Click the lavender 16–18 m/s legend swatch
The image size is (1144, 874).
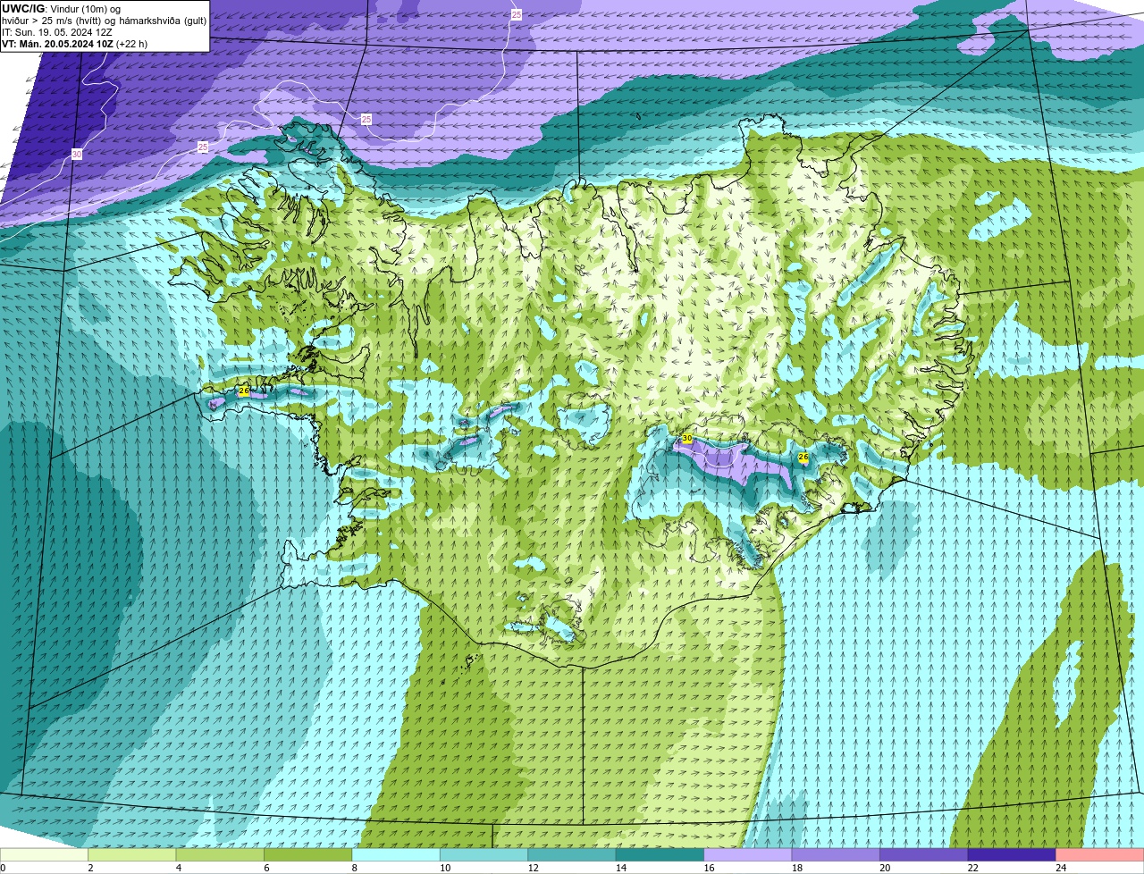click(748, 855)
